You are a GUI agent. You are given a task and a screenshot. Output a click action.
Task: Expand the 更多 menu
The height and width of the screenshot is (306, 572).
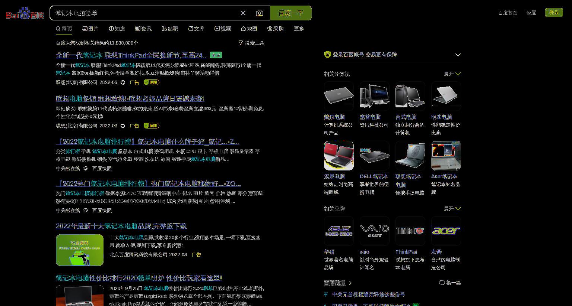click(299, 29)
